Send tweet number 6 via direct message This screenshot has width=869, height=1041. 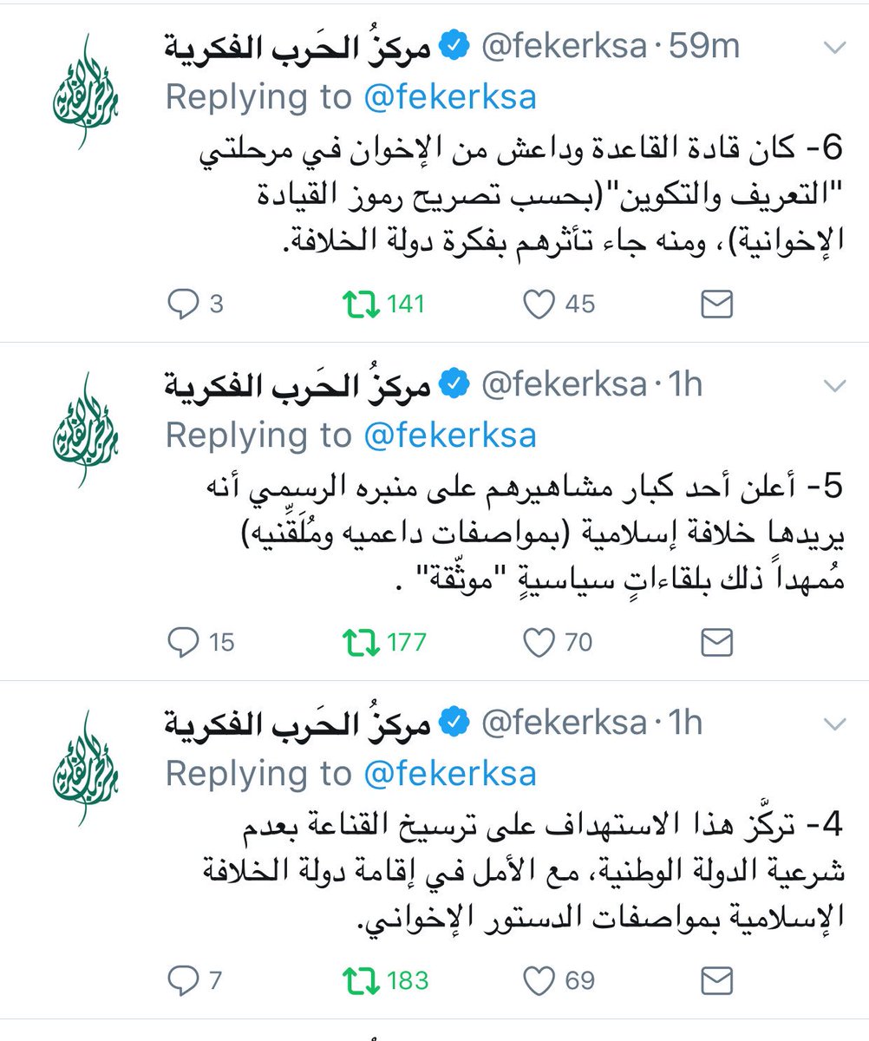[x=716, y=304]
